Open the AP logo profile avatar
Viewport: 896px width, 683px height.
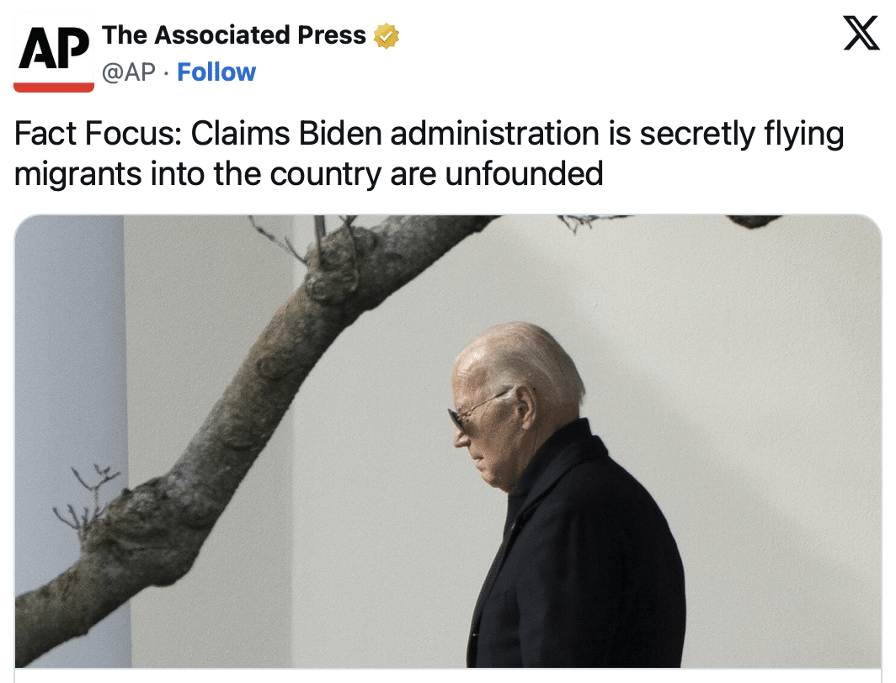(54, 52)
